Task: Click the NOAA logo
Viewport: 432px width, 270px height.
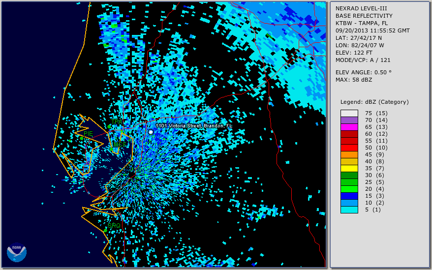Action: [16, 253]
